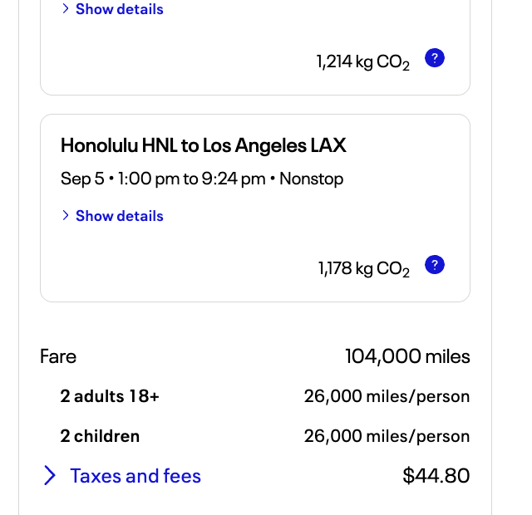The width and height of the screenshot is (532, 515).
Task: Click children's 26,000 miles/person value
Action: pos(387,436)
